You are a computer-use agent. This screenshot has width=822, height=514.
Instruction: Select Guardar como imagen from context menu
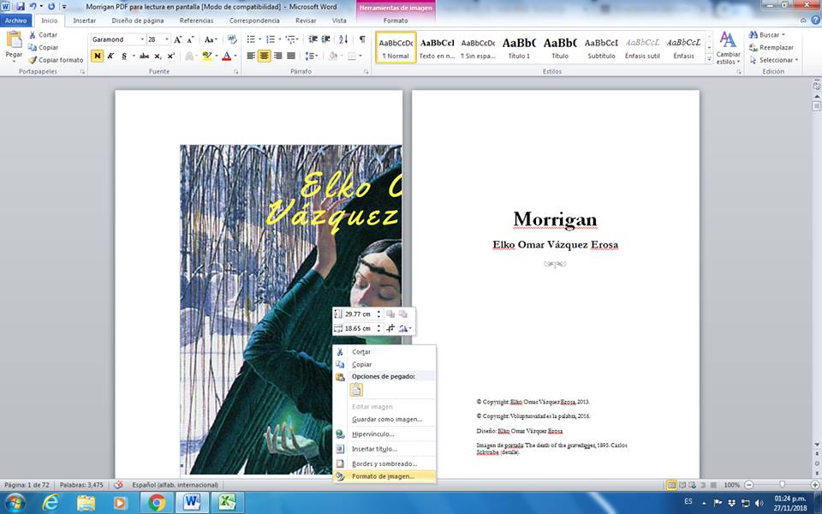tap(386, 419)
